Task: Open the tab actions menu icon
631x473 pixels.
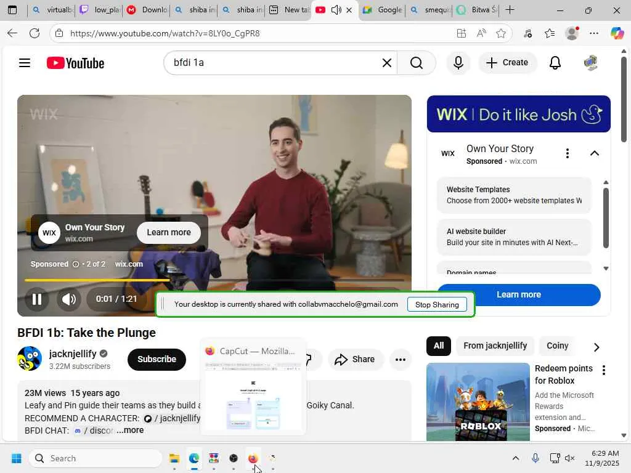Action: (x=12, y=10)
